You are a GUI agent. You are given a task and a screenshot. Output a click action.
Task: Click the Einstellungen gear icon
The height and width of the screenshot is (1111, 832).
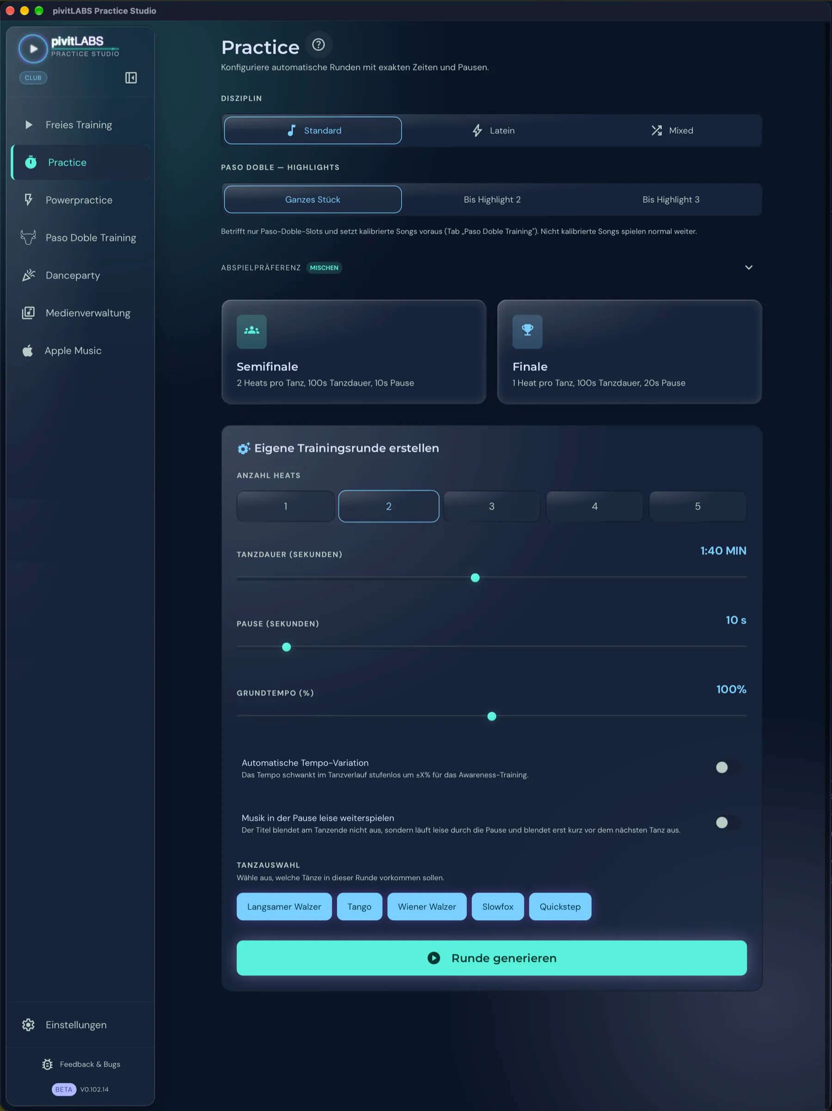click(29, 1025)
